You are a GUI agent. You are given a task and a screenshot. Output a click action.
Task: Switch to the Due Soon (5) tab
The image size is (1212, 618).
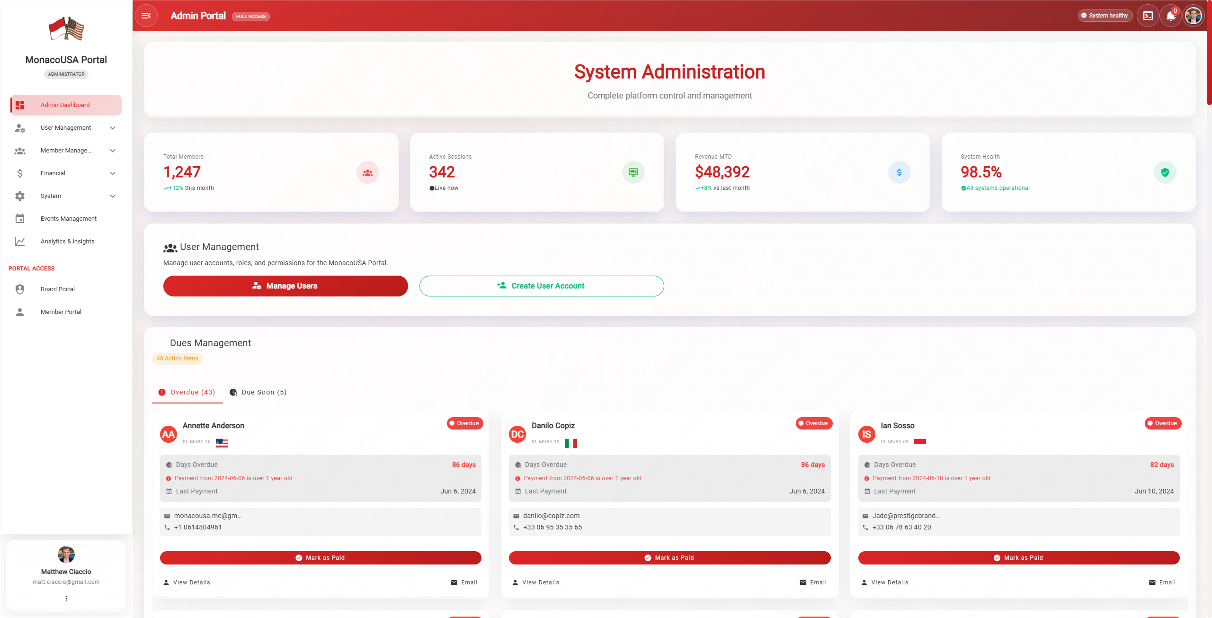coord(258,392)
